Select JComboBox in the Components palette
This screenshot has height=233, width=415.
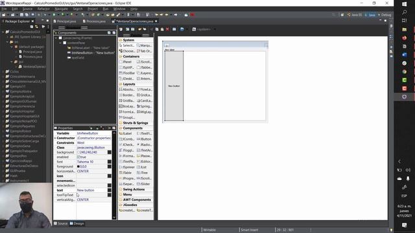click(127, 139)
